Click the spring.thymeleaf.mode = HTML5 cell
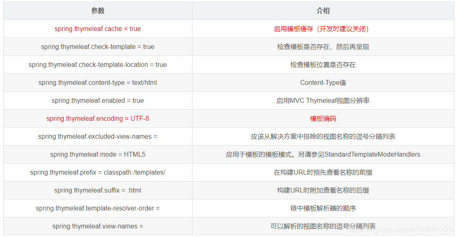The width and height of the screenshot is (456, 237). tap(97, 154)
